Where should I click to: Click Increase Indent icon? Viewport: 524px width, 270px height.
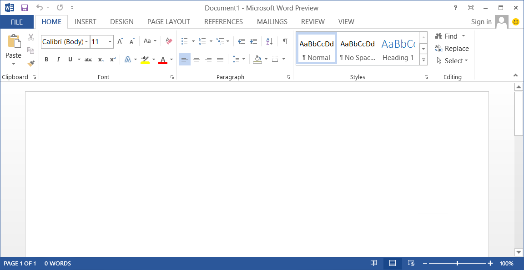253,41
